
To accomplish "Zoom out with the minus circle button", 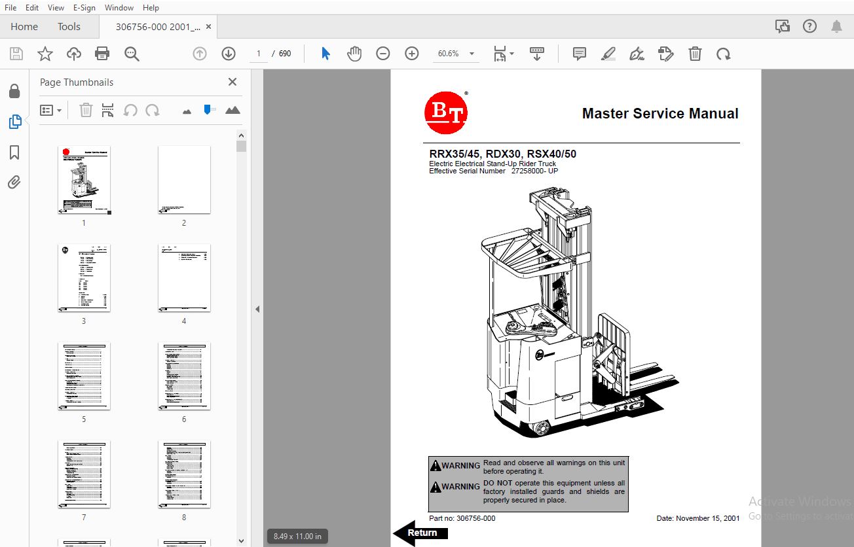I will [x=383, y=54].
